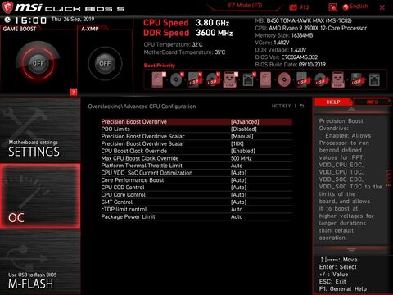Click the date Thu 26 Sep, 2019
Viewport: 393px width, 295px height.
coord(73,19)
